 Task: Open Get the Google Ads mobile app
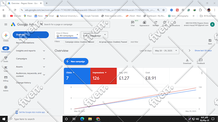(x=32, y=112)
